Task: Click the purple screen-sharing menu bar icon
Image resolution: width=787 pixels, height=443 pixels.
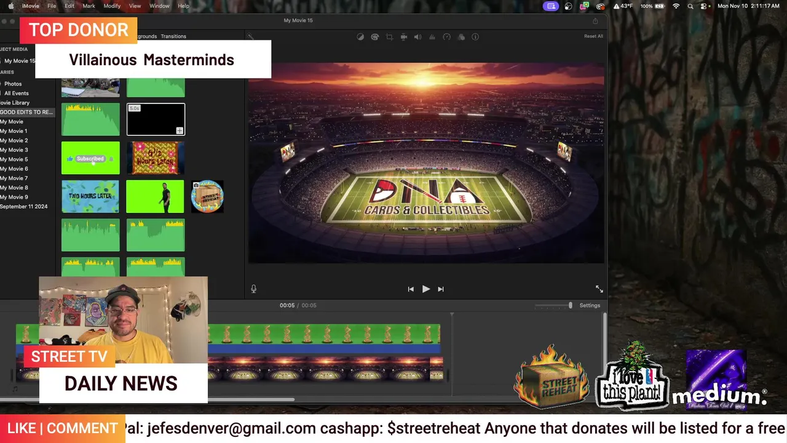Action: (x=551, y=6)
